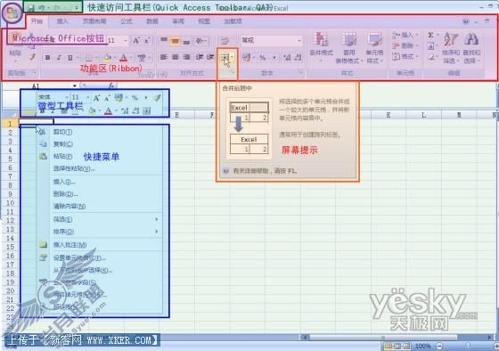Click Decrease Indent in the ribbon

coord(200,57)
